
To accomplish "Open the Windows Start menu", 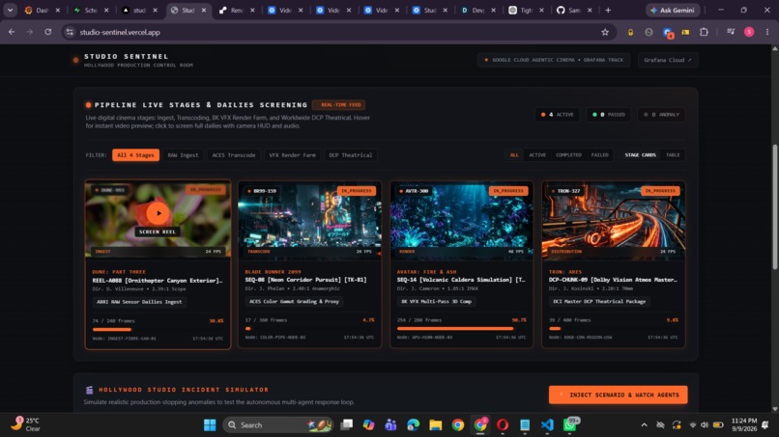I will [210, 425].
